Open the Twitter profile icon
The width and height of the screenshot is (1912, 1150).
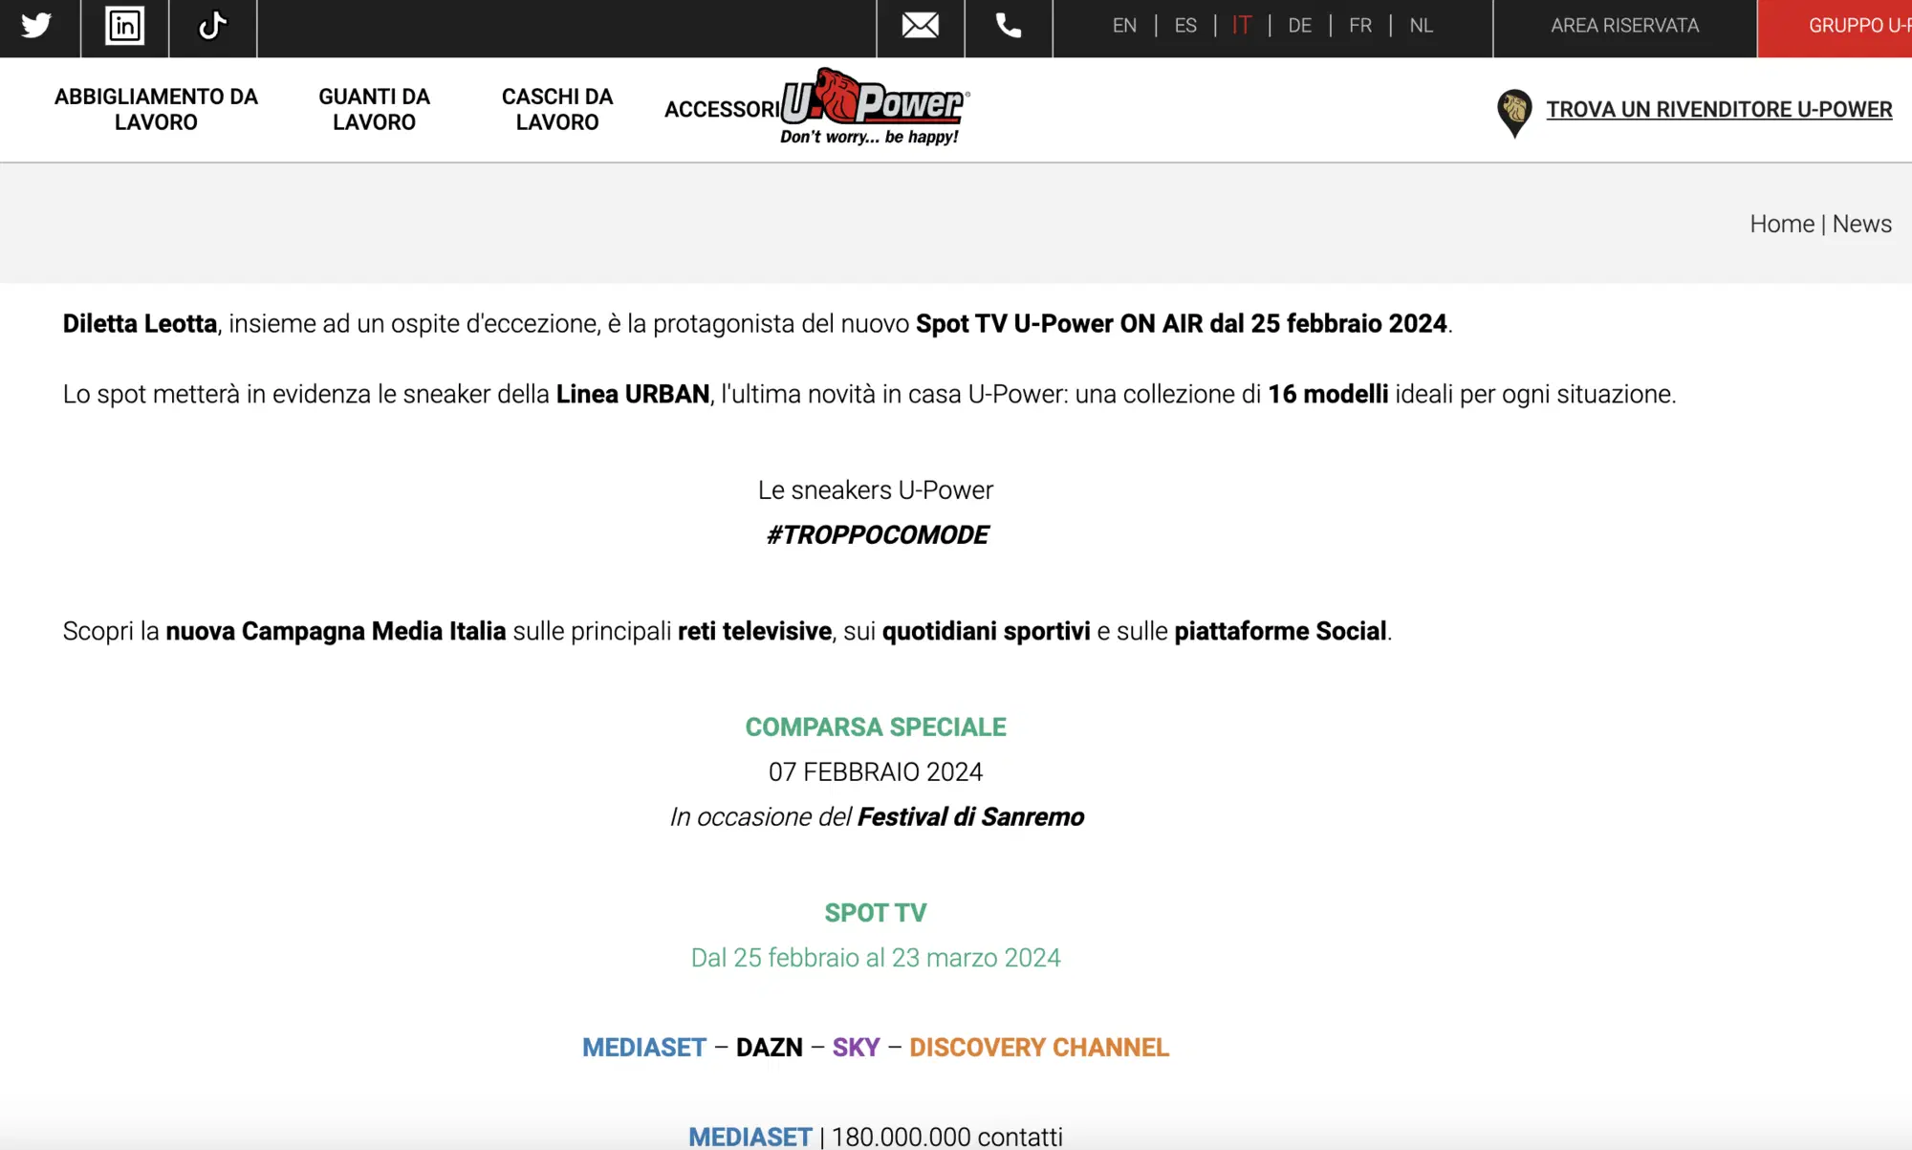36,26
